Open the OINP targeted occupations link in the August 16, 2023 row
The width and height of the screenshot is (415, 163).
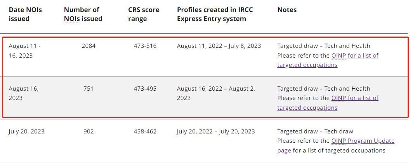[x=355, y=98]
